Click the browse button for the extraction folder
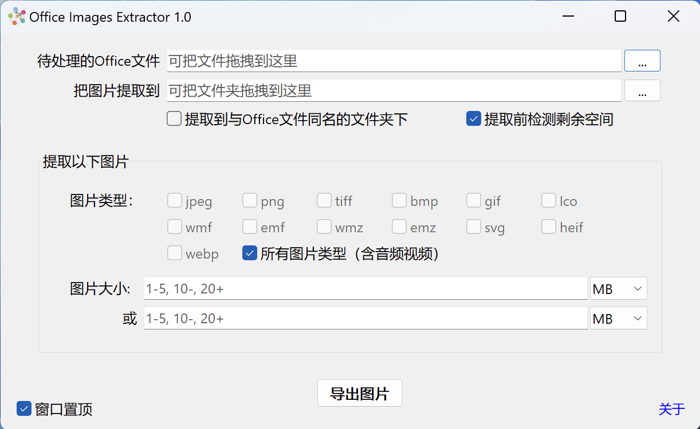 point(642,90)
